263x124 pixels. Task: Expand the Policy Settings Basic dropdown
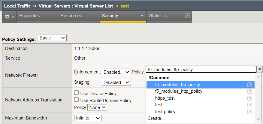52,38
